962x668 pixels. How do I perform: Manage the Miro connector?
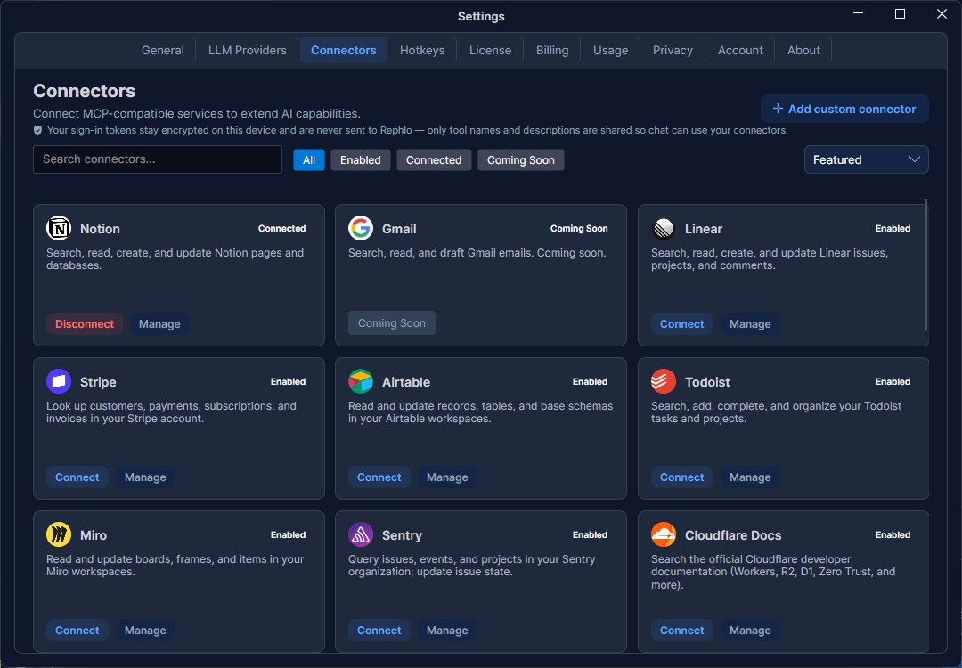(145, 631)
